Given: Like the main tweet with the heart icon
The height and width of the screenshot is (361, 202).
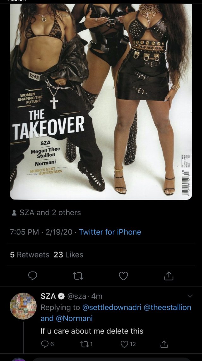Looking at the screenshot, I should [x=123, y=276].
